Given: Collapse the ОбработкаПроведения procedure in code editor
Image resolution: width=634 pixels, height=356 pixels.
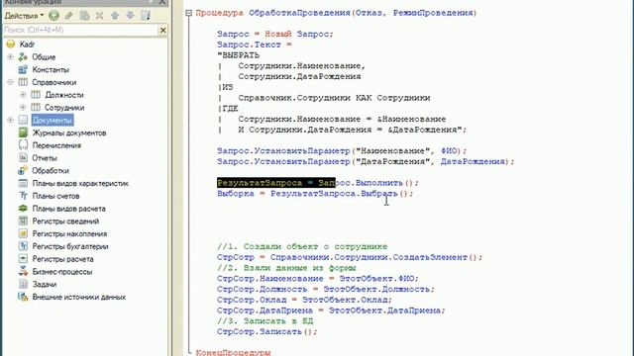Looking at the screenshot, I should pos(189,13).
